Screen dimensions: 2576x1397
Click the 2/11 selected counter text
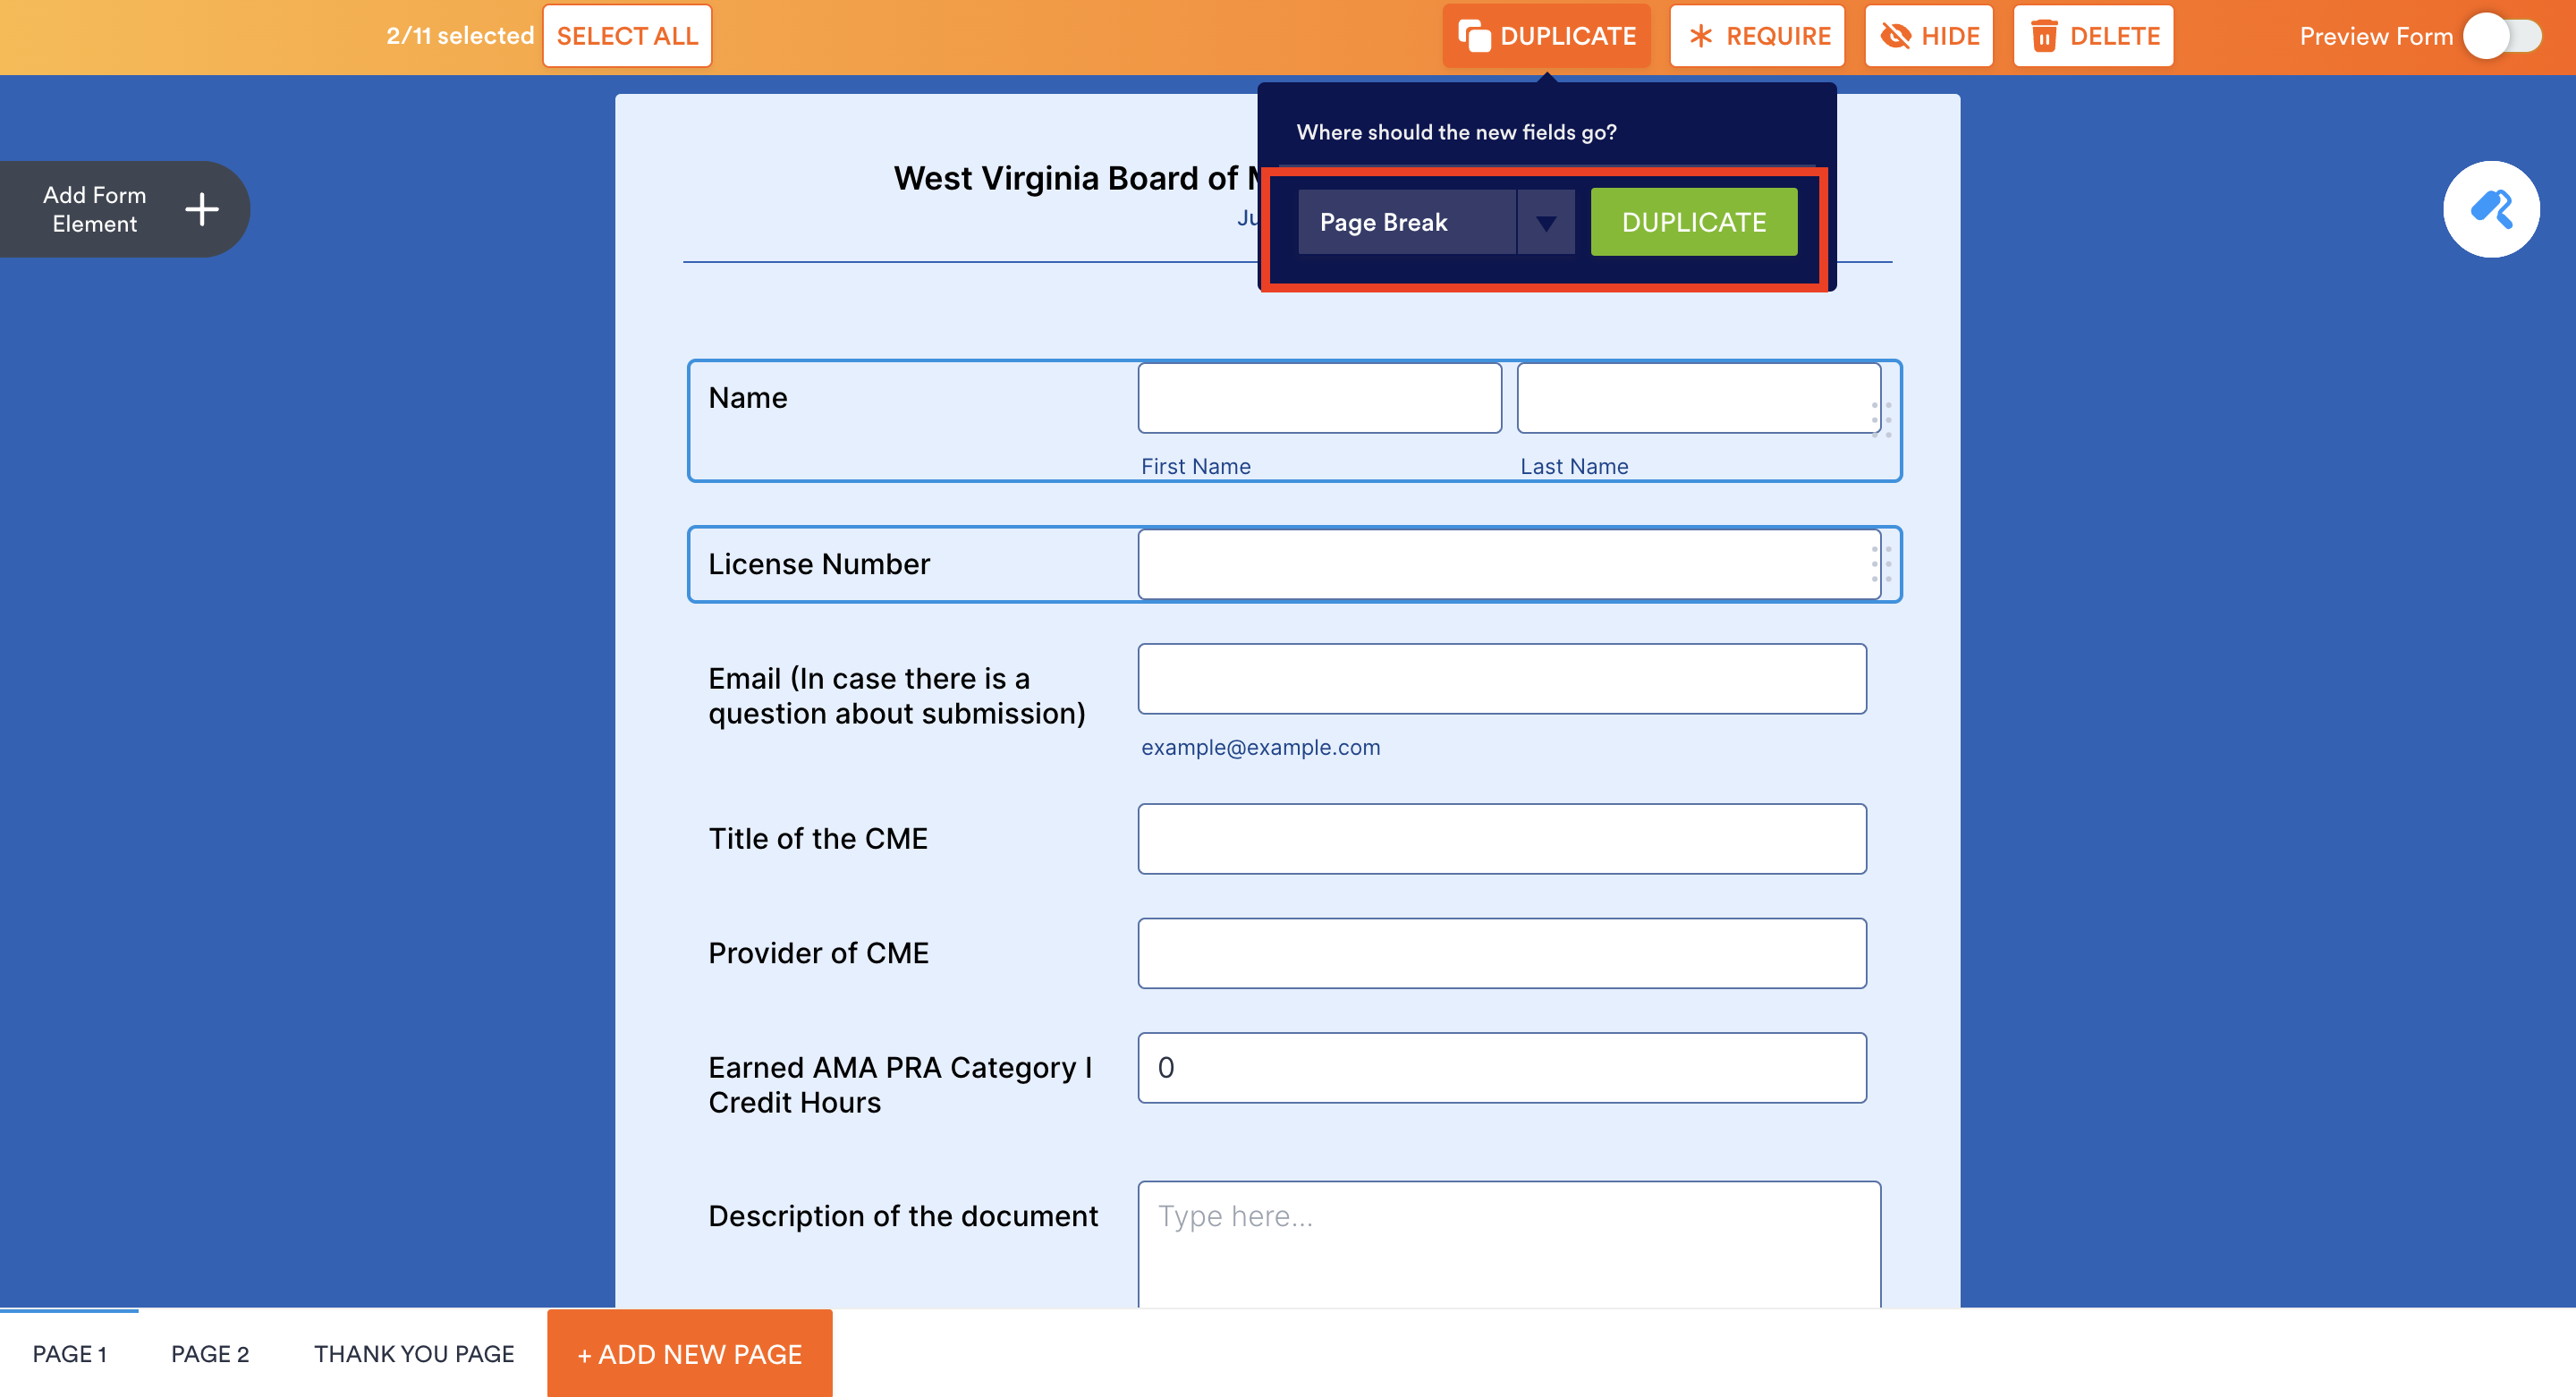[460, 36]
